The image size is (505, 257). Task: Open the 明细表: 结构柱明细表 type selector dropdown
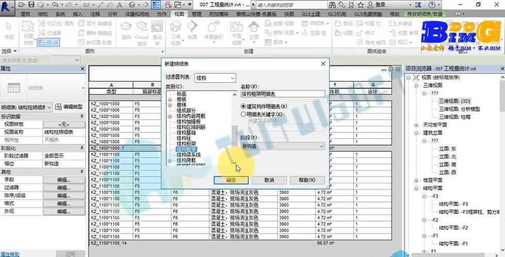click(x=26, y=107)
